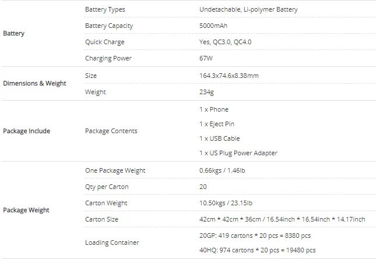
Task: Click the 164.3x74.6x8.38mm size value
Action: click(229, 76)
